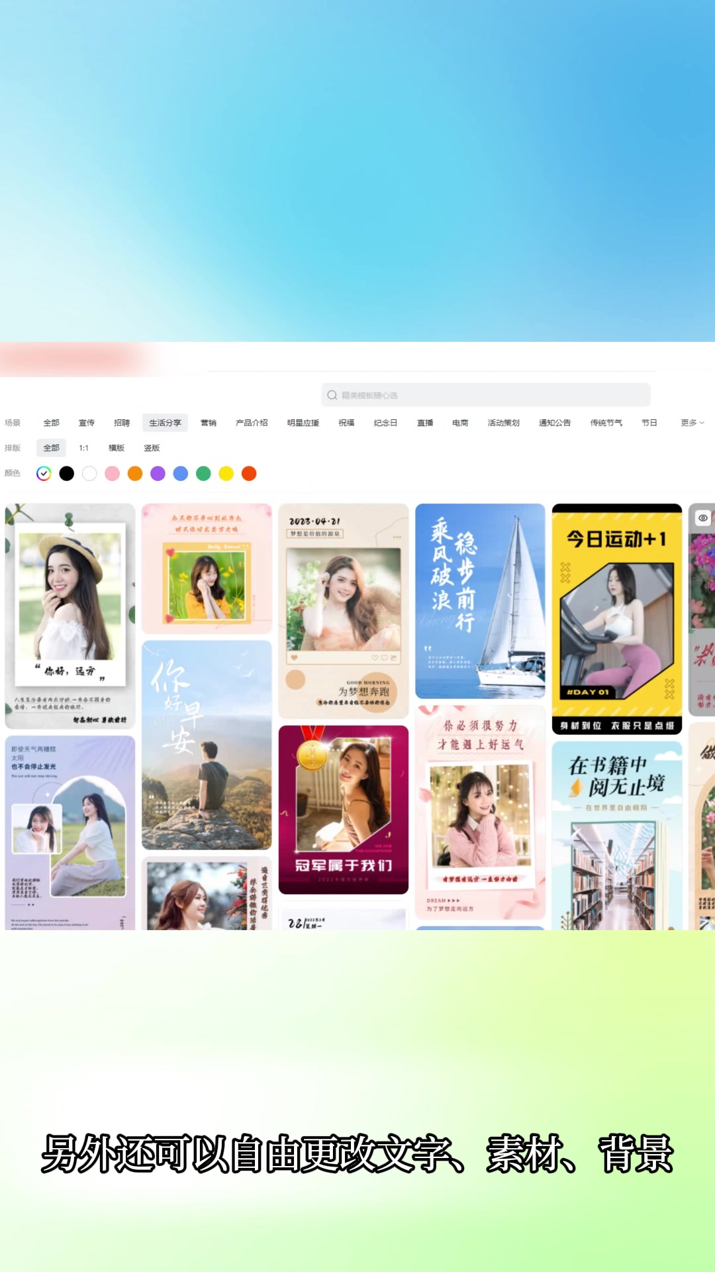This screenshot has height=1272, width=715.
Task: Choose the 纪念日 category
Action: click(385, 423)
